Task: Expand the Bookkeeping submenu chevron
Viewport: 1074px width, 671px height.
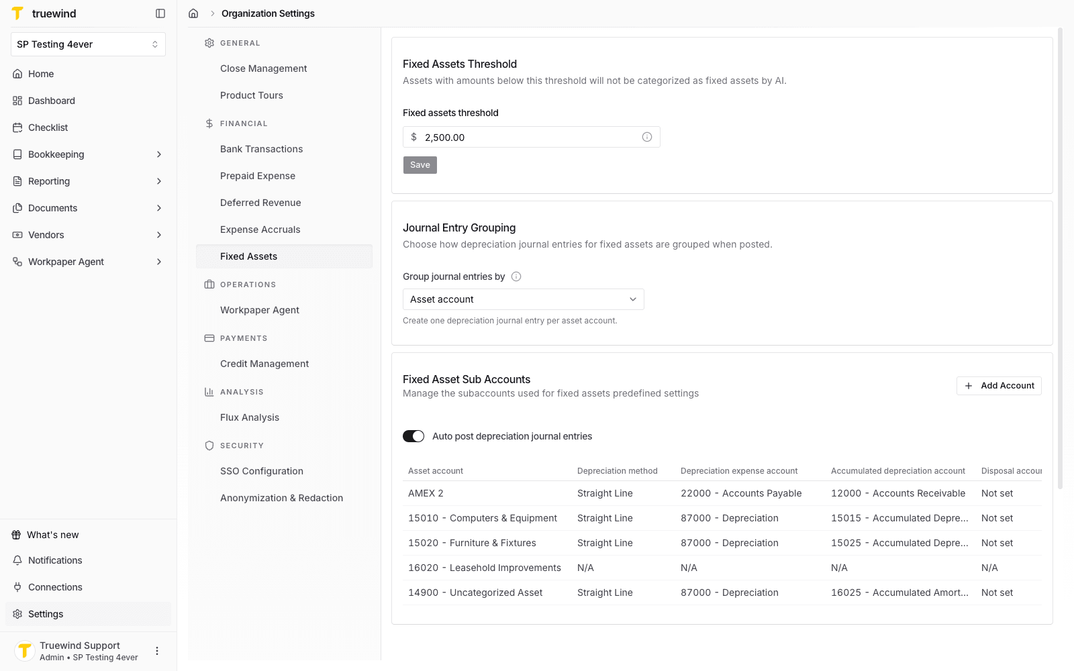Action: 159,154
